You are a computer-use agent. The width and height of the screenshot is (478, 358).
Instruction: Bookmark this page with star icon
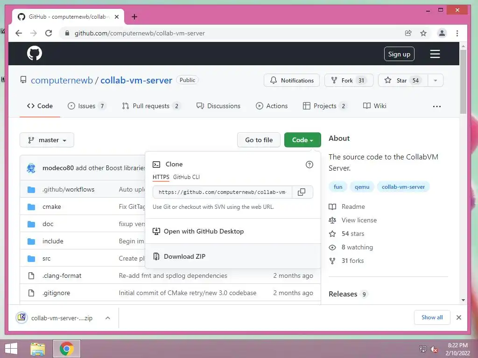tap(423, 33)
